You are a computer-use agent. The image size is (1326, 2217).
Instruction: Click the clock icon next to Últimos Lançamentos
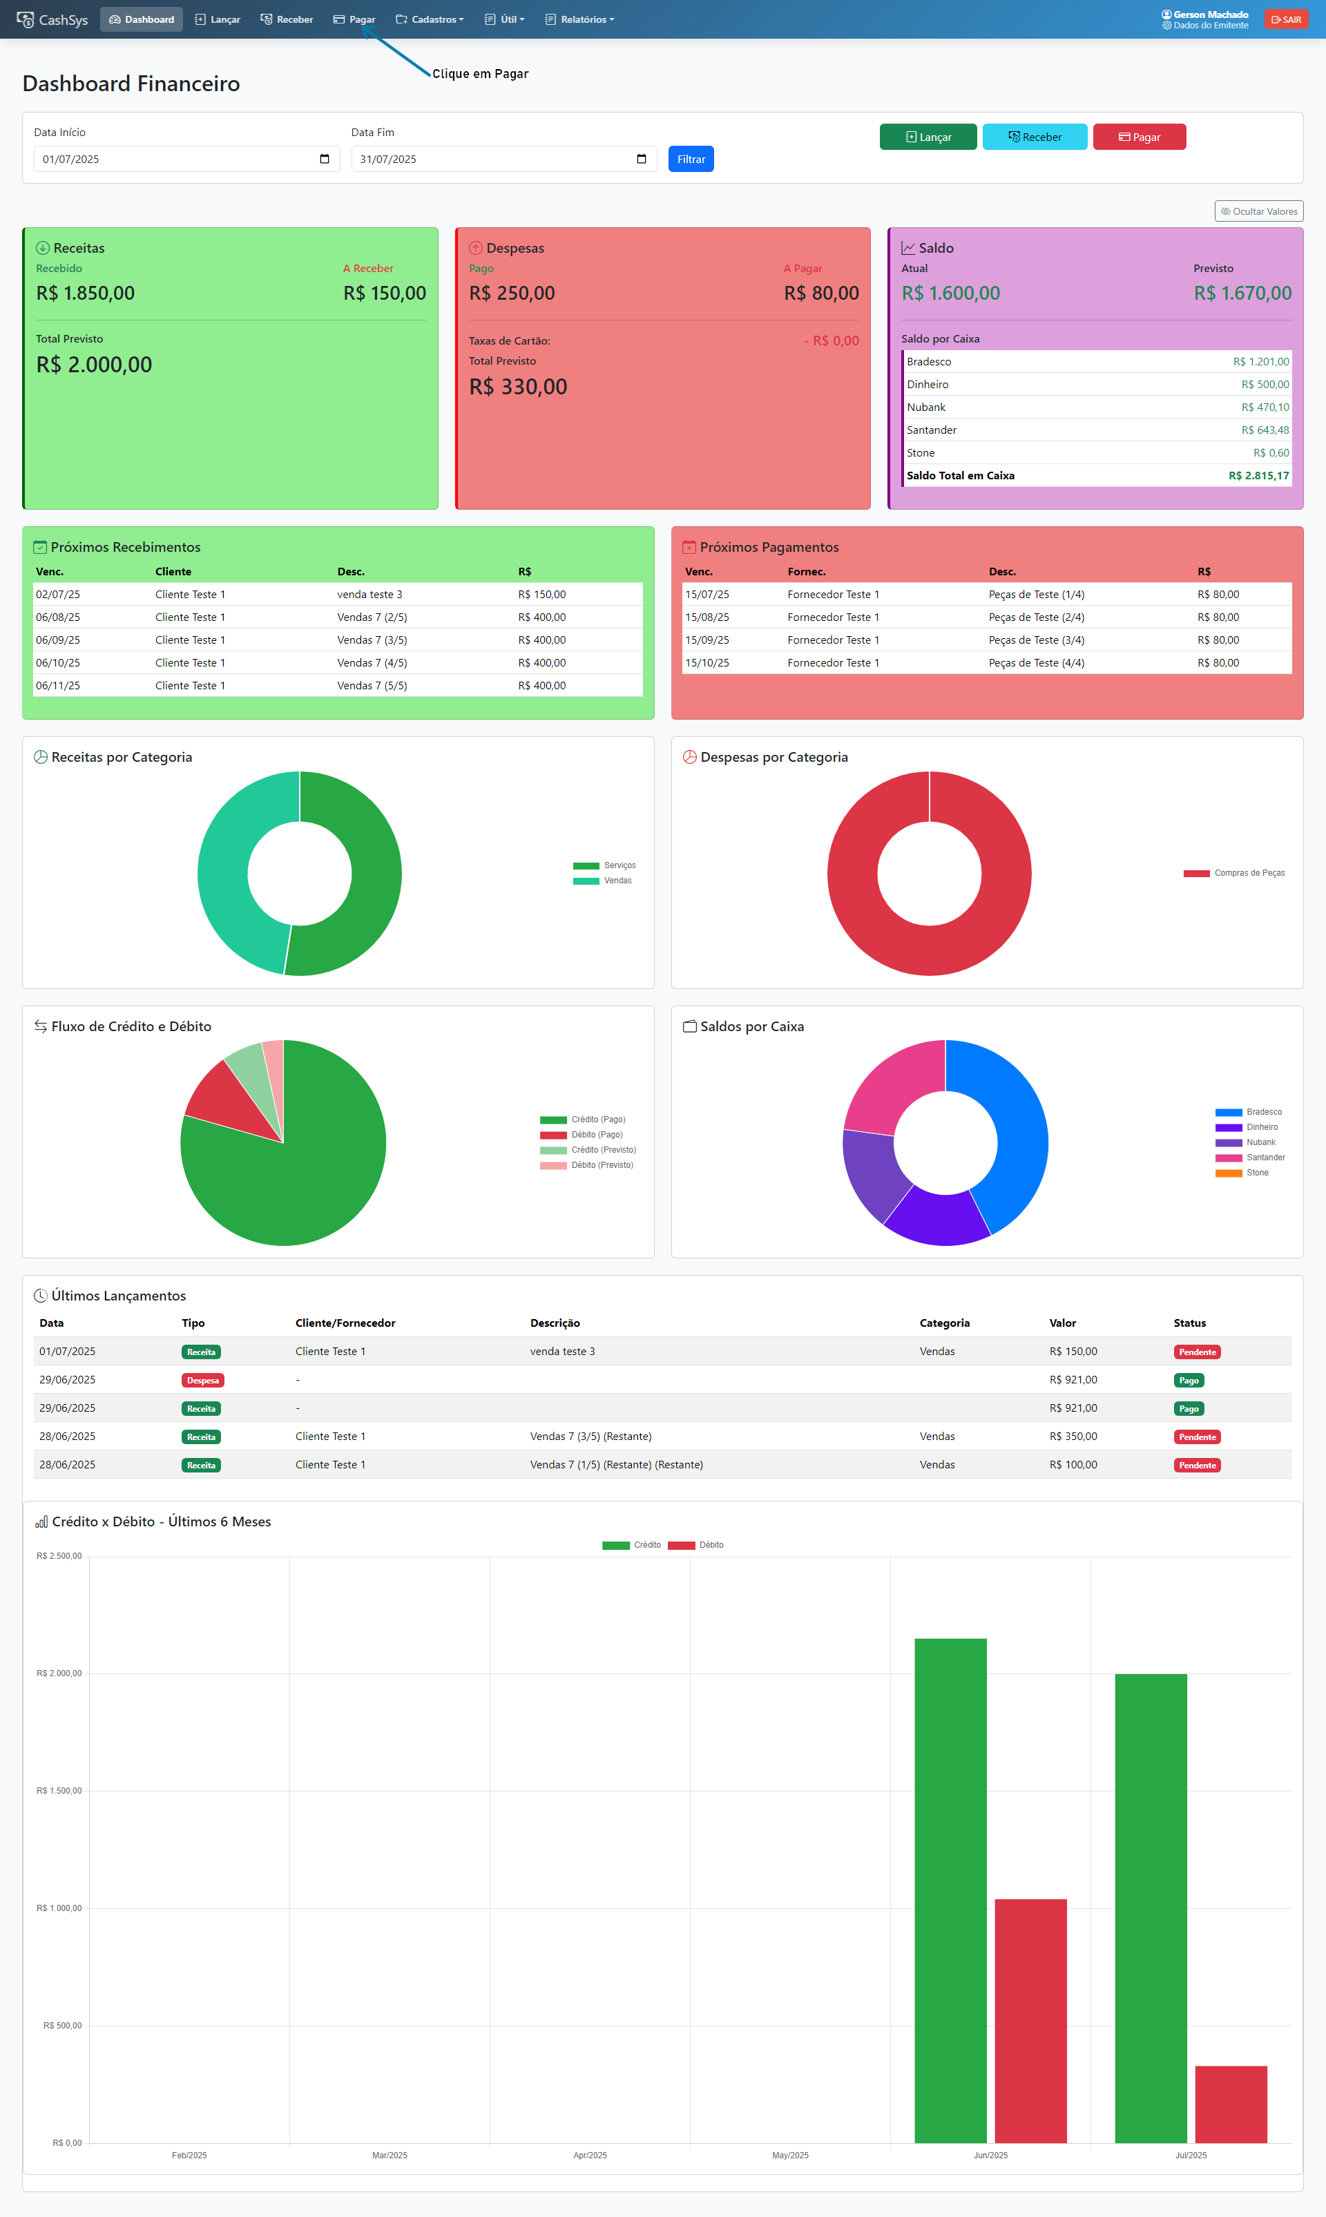(40, 1296)
